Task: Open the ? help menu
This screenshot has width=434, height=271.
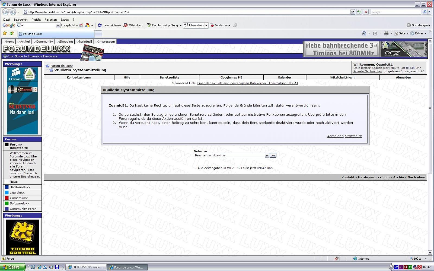Action: click(74, 20)
